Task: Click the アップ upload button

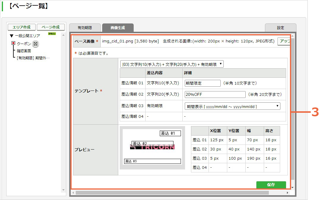Action: pyautogui.click(x=284, y=41)
